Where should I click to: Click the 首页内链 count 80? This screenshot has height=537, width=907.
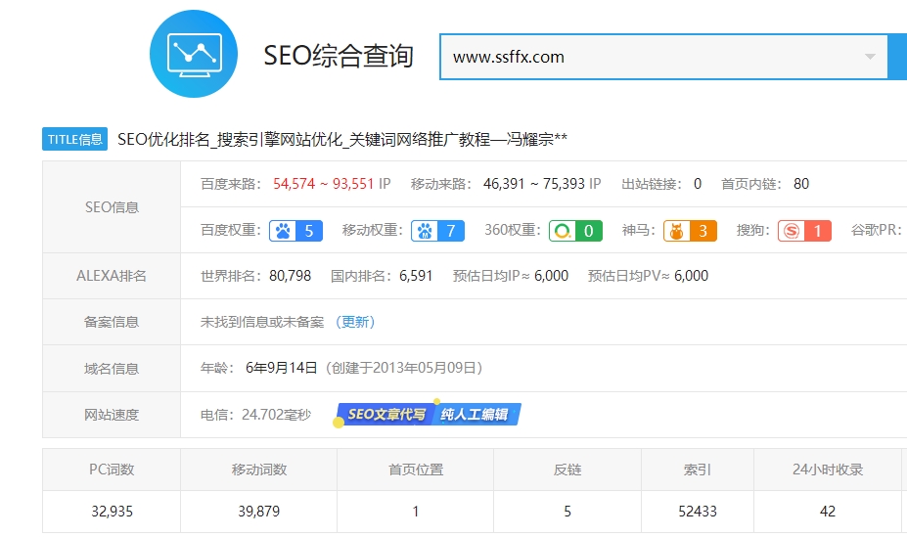800,184
